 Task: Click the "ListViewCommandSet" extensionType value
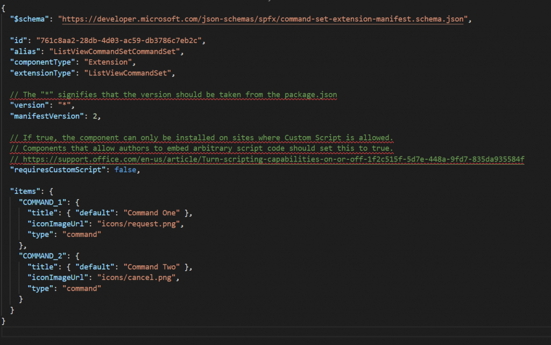point(128,73)
